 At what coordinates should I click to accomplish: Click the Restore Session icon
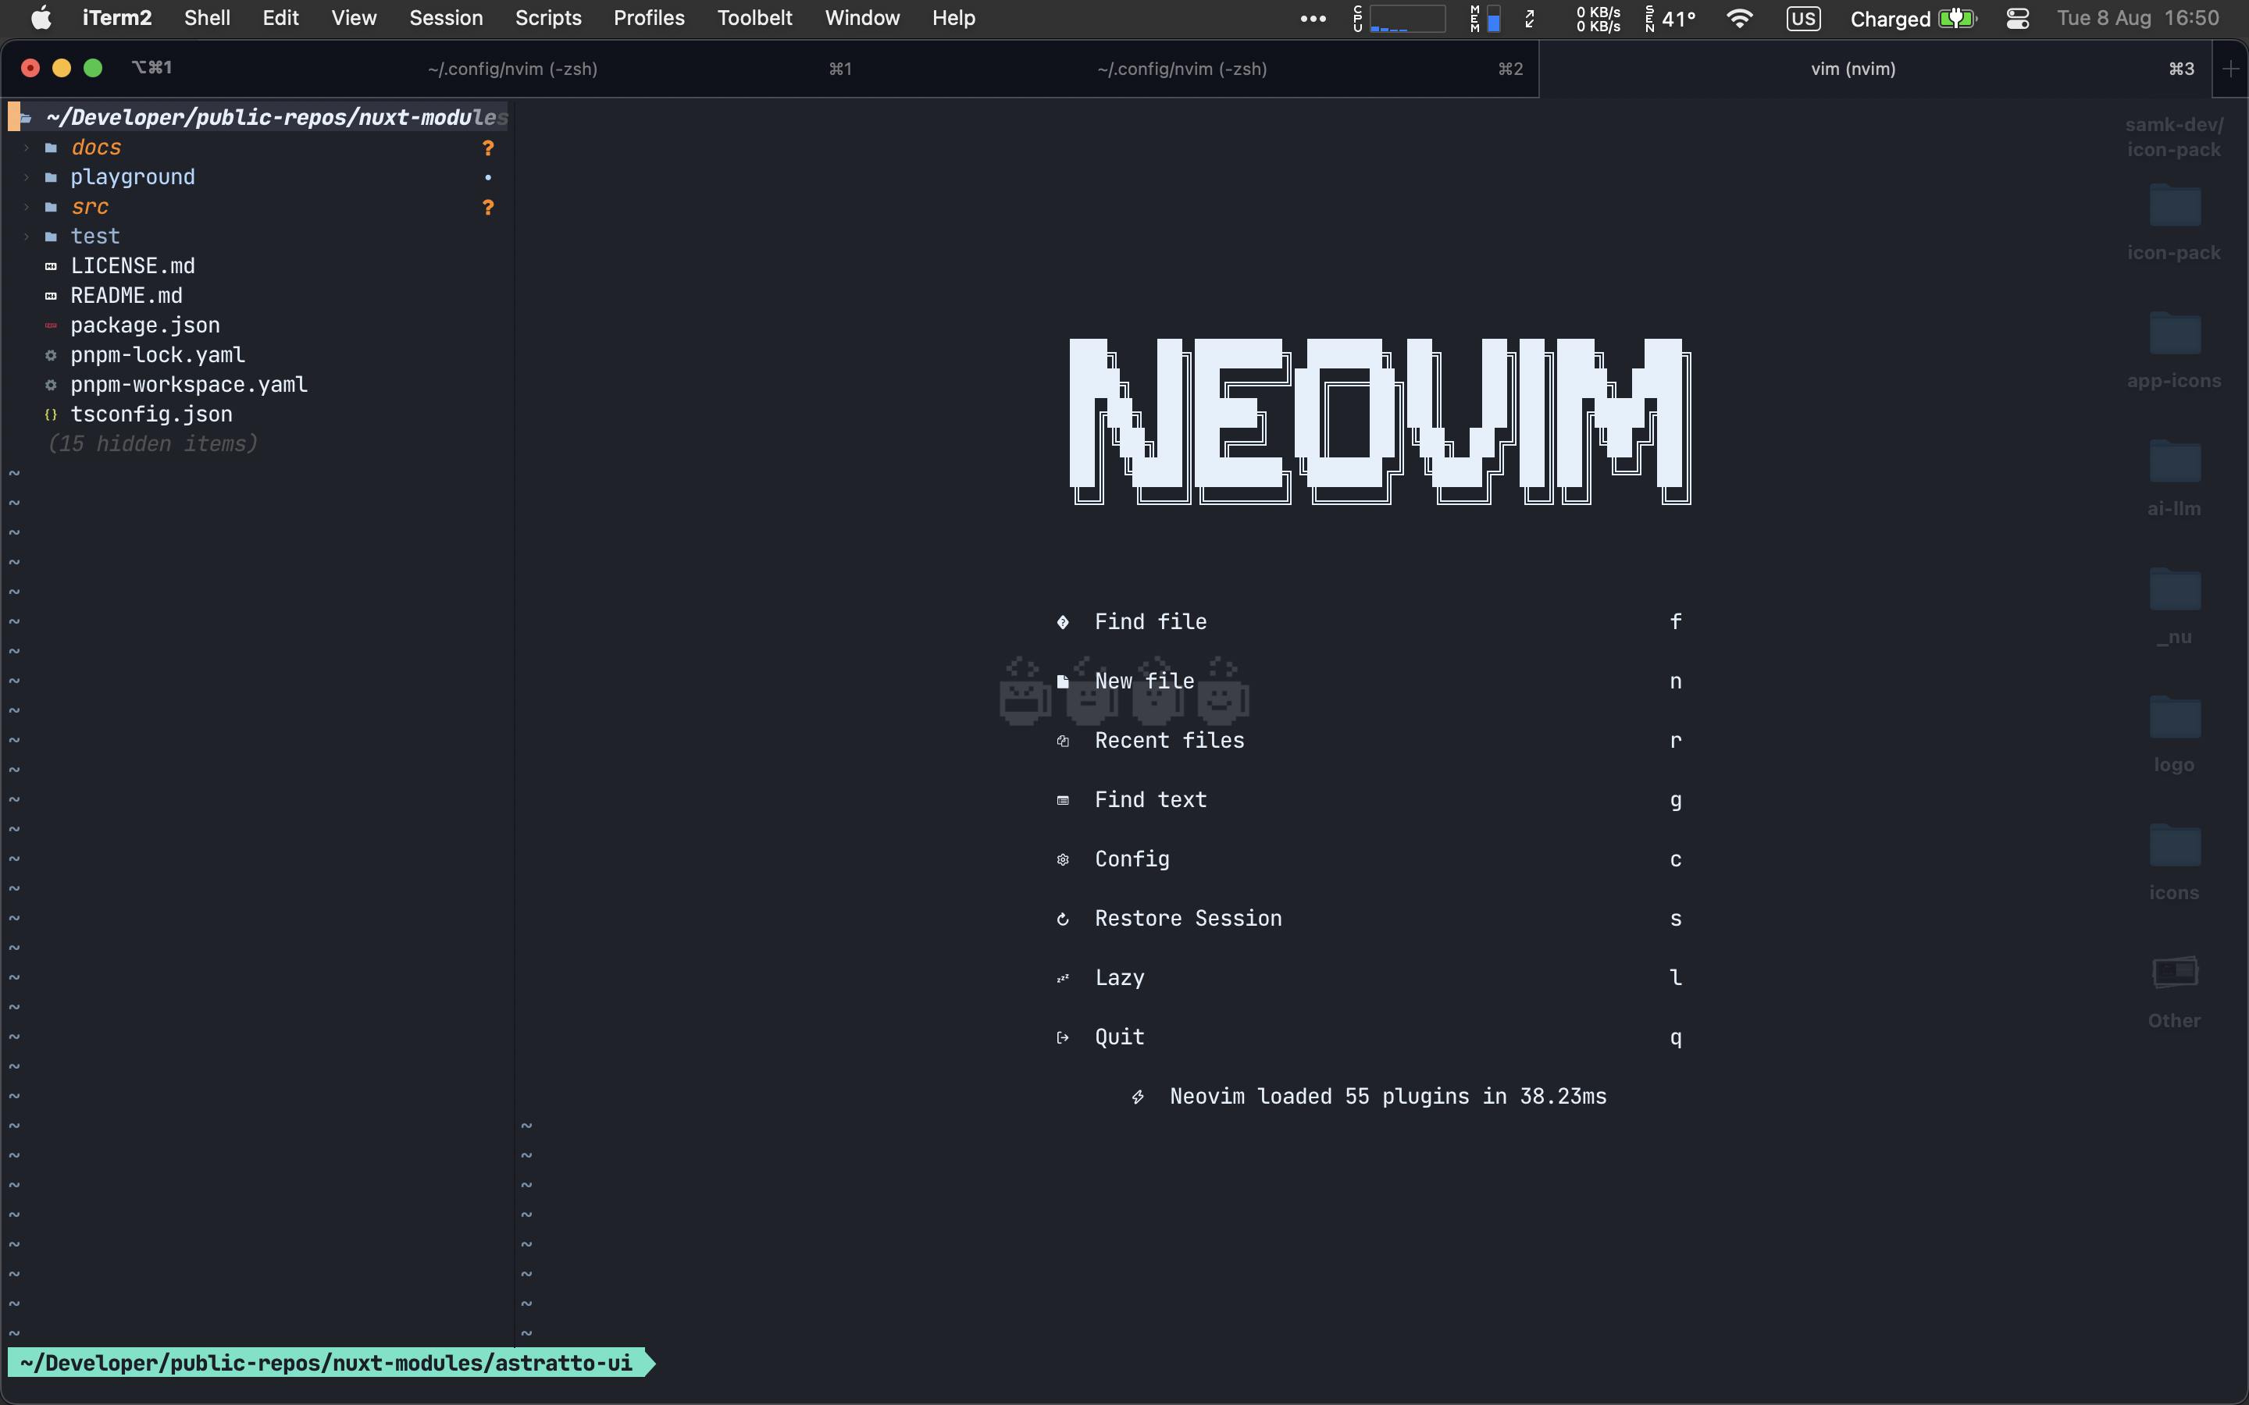[1062, 919]
